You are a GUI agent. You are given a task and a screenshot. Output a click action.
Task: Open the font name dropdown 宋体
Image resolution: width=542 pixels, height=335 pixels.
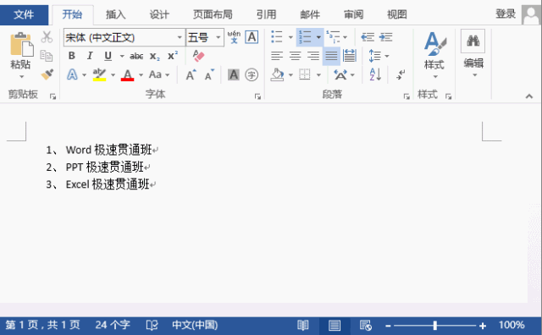[180, 37]
